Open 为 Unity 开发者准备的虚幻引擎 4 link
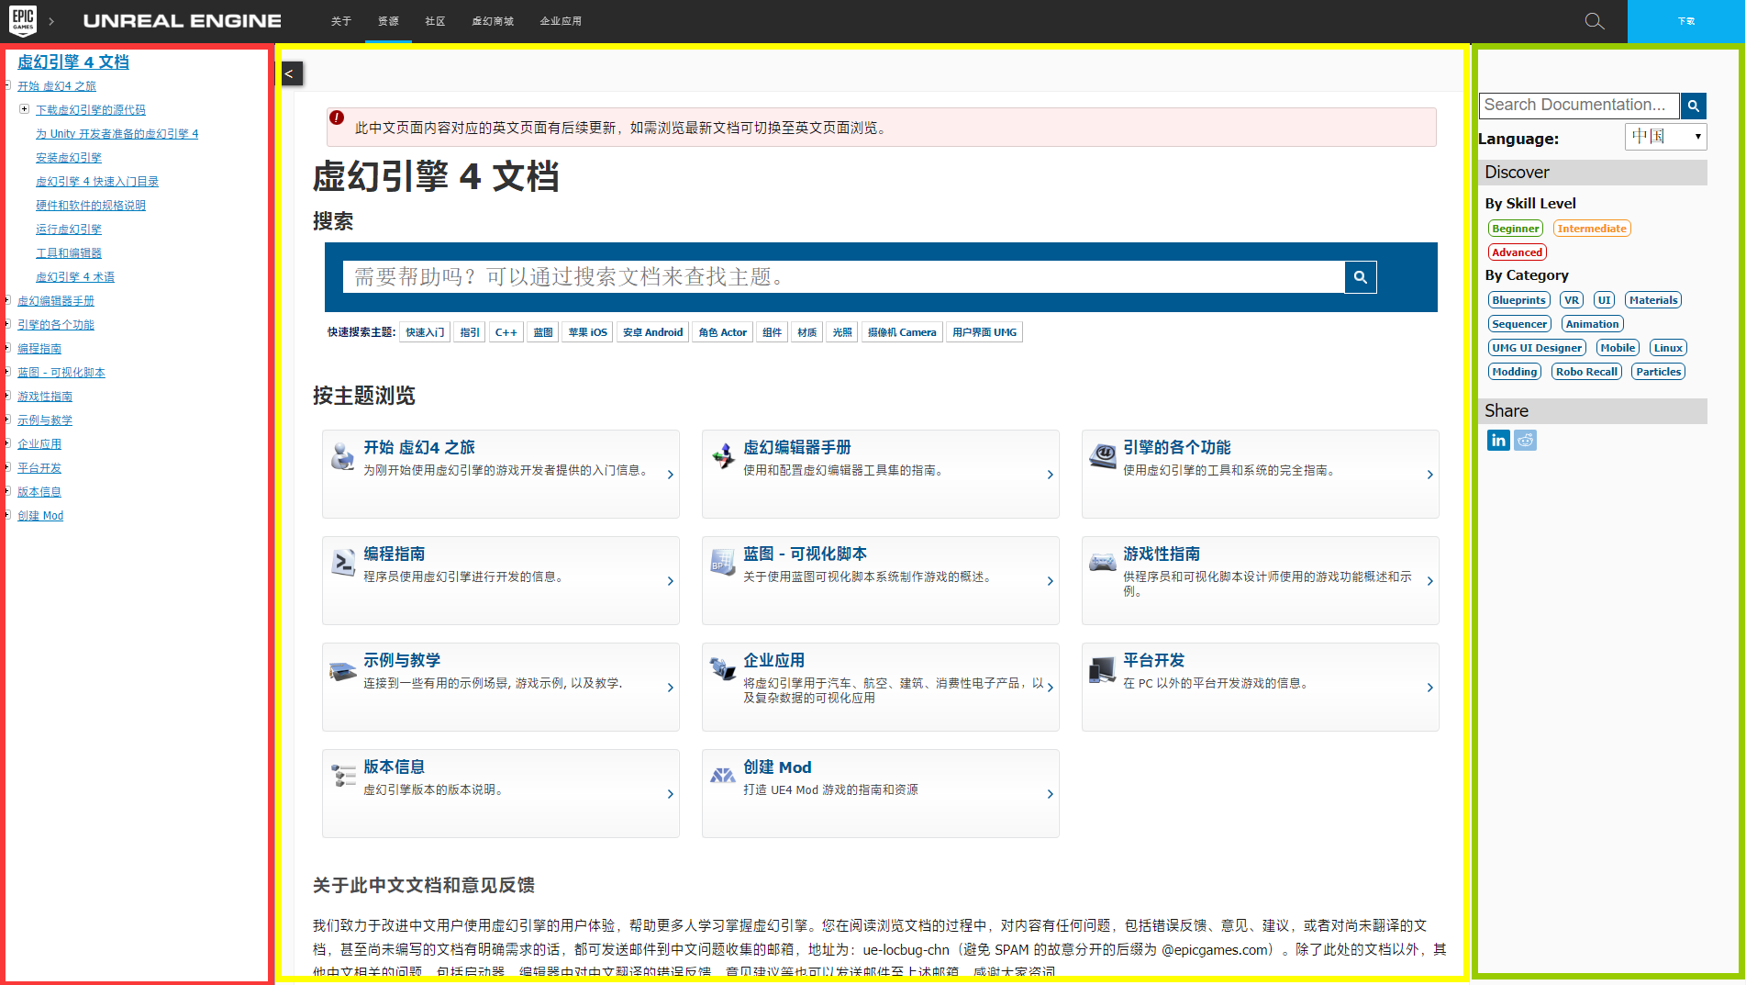 click(x=117, y=134)
